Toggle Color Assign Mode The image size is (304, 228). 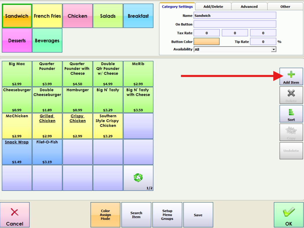pos(105,215)
